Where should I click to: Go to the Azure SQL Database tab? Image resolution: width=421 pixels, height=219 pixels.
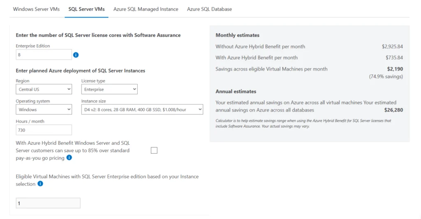[x=209, y=9]
